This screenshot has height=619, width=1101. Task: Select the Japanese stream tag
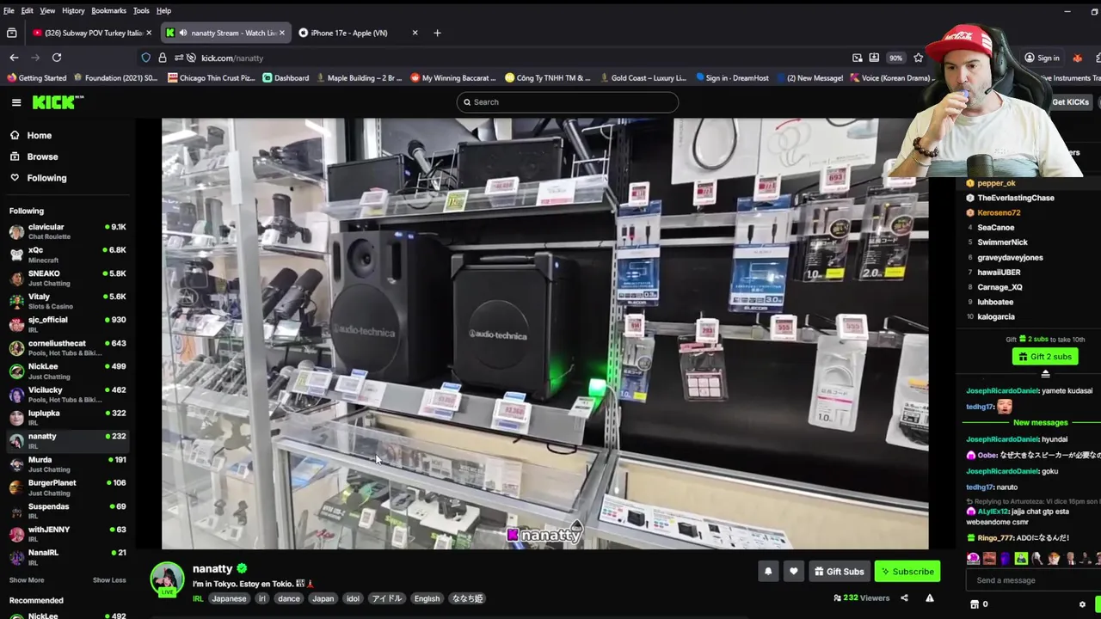pyautogui.click(x=229, y=598)
